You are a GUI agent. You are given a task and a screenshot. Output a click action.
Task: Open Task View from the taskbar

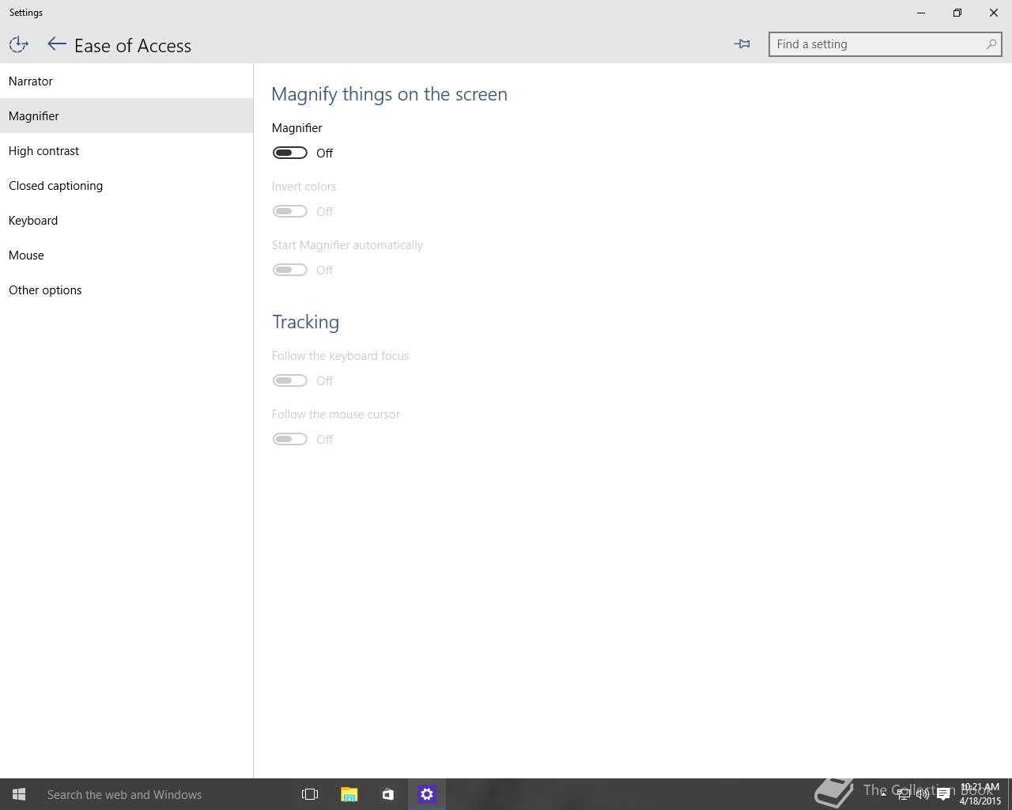[310, 794]
